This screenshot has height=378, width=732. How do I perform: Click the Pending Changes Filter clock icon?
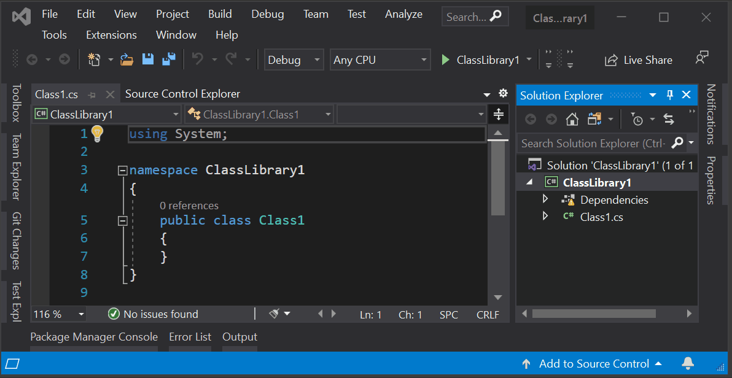[637, 120]
